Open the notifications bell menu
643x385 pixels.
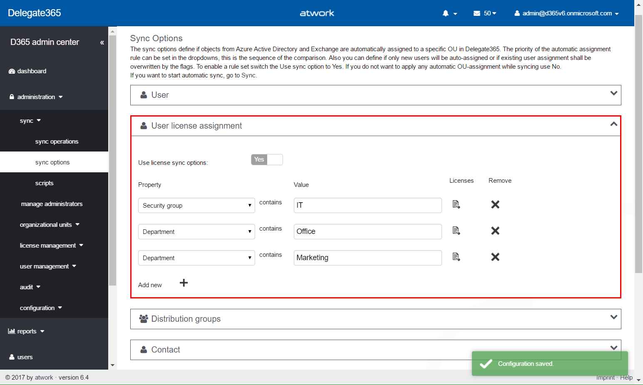click(x=449, y=13)
